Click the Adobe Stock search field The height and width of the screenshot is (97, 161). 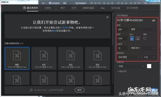[49, 90]
